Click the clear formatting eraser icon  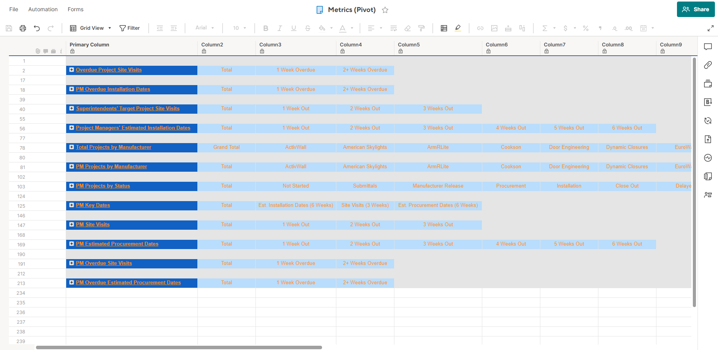click(x=408, y=28)
